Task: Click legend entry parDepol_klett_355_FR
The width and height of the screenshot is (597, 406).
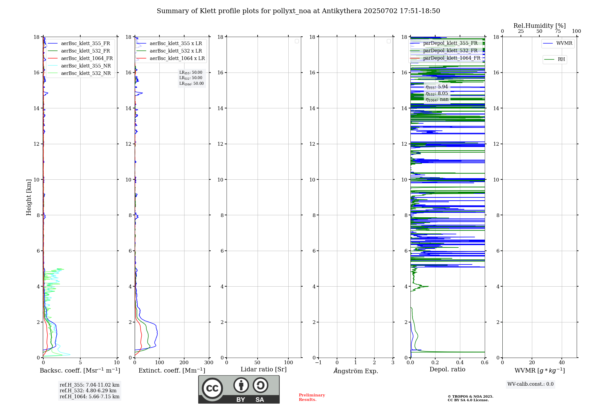Action: (450, 43)
